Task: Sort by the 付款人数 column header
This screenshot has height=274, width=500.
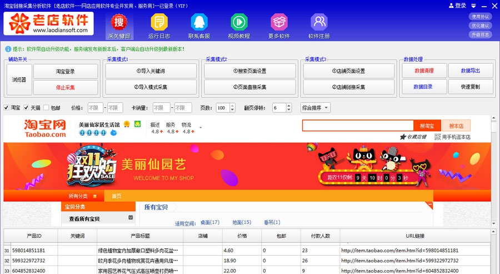Action: pyautogui.click(x=320, y=236)
